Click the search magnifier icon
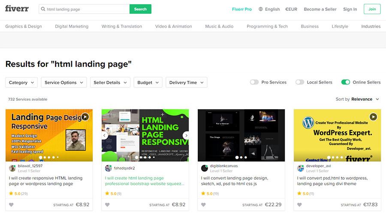 coord(43,9)
